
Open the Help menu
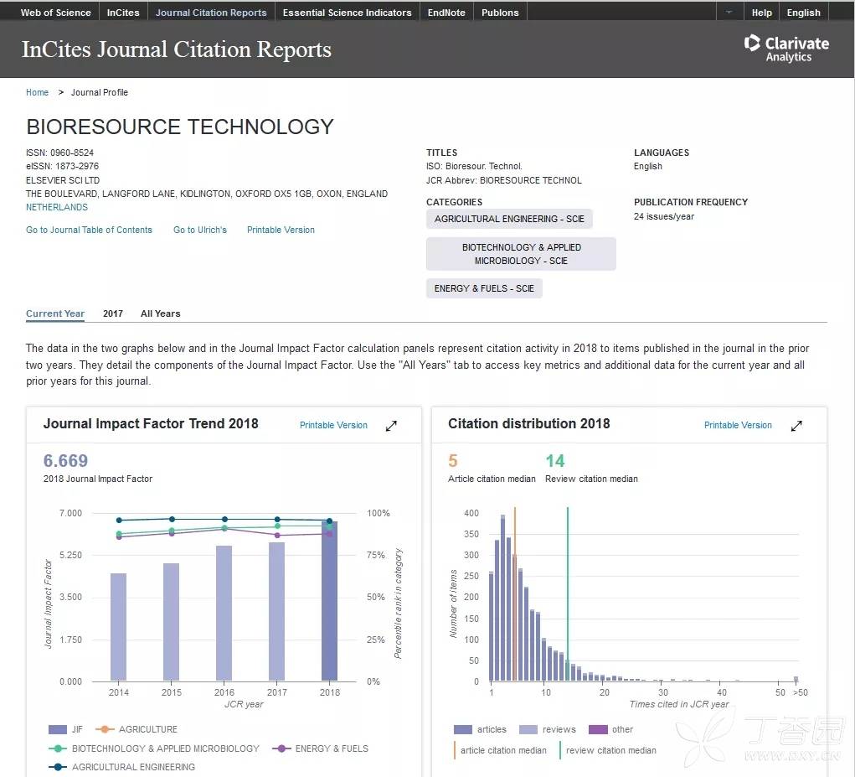point(762,12)
